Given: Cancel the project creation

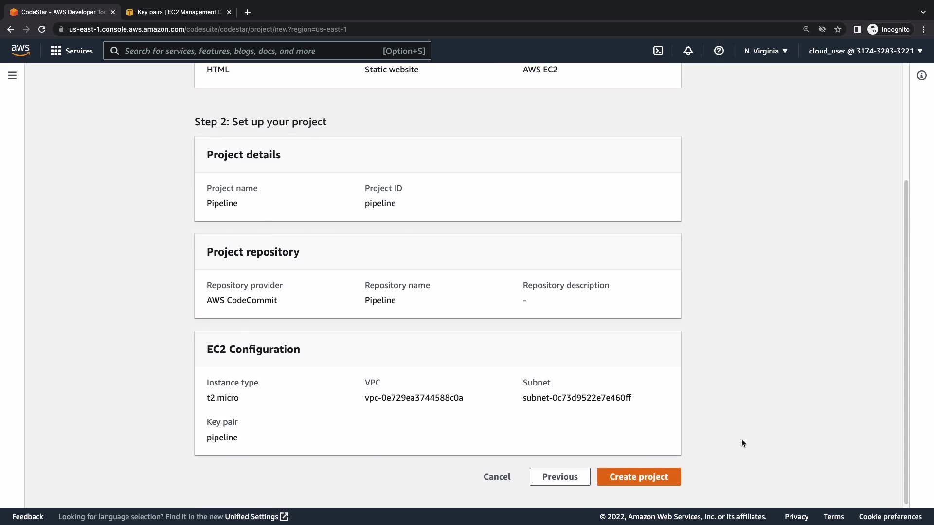Looking at the screenshot, I should pyautogui.click(x=497, y=476).
